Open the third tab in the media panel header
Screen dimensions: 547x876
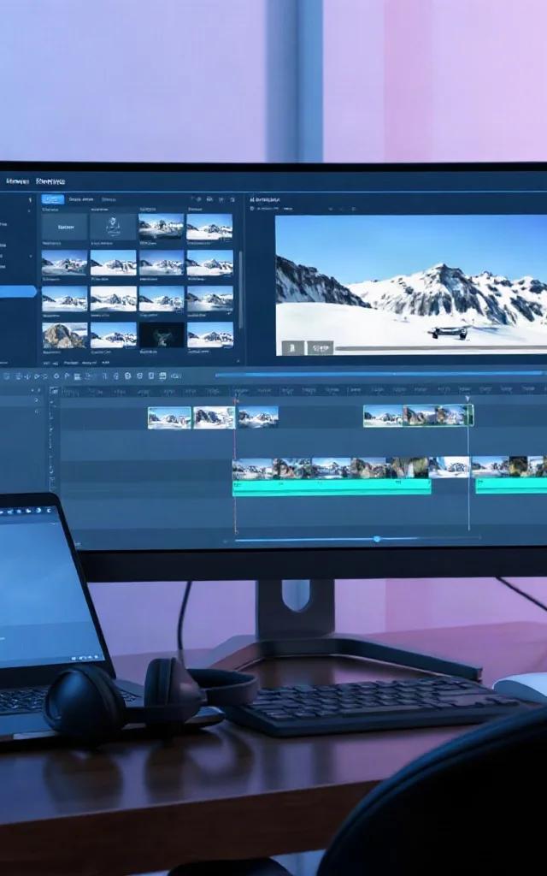click(109, 198)
